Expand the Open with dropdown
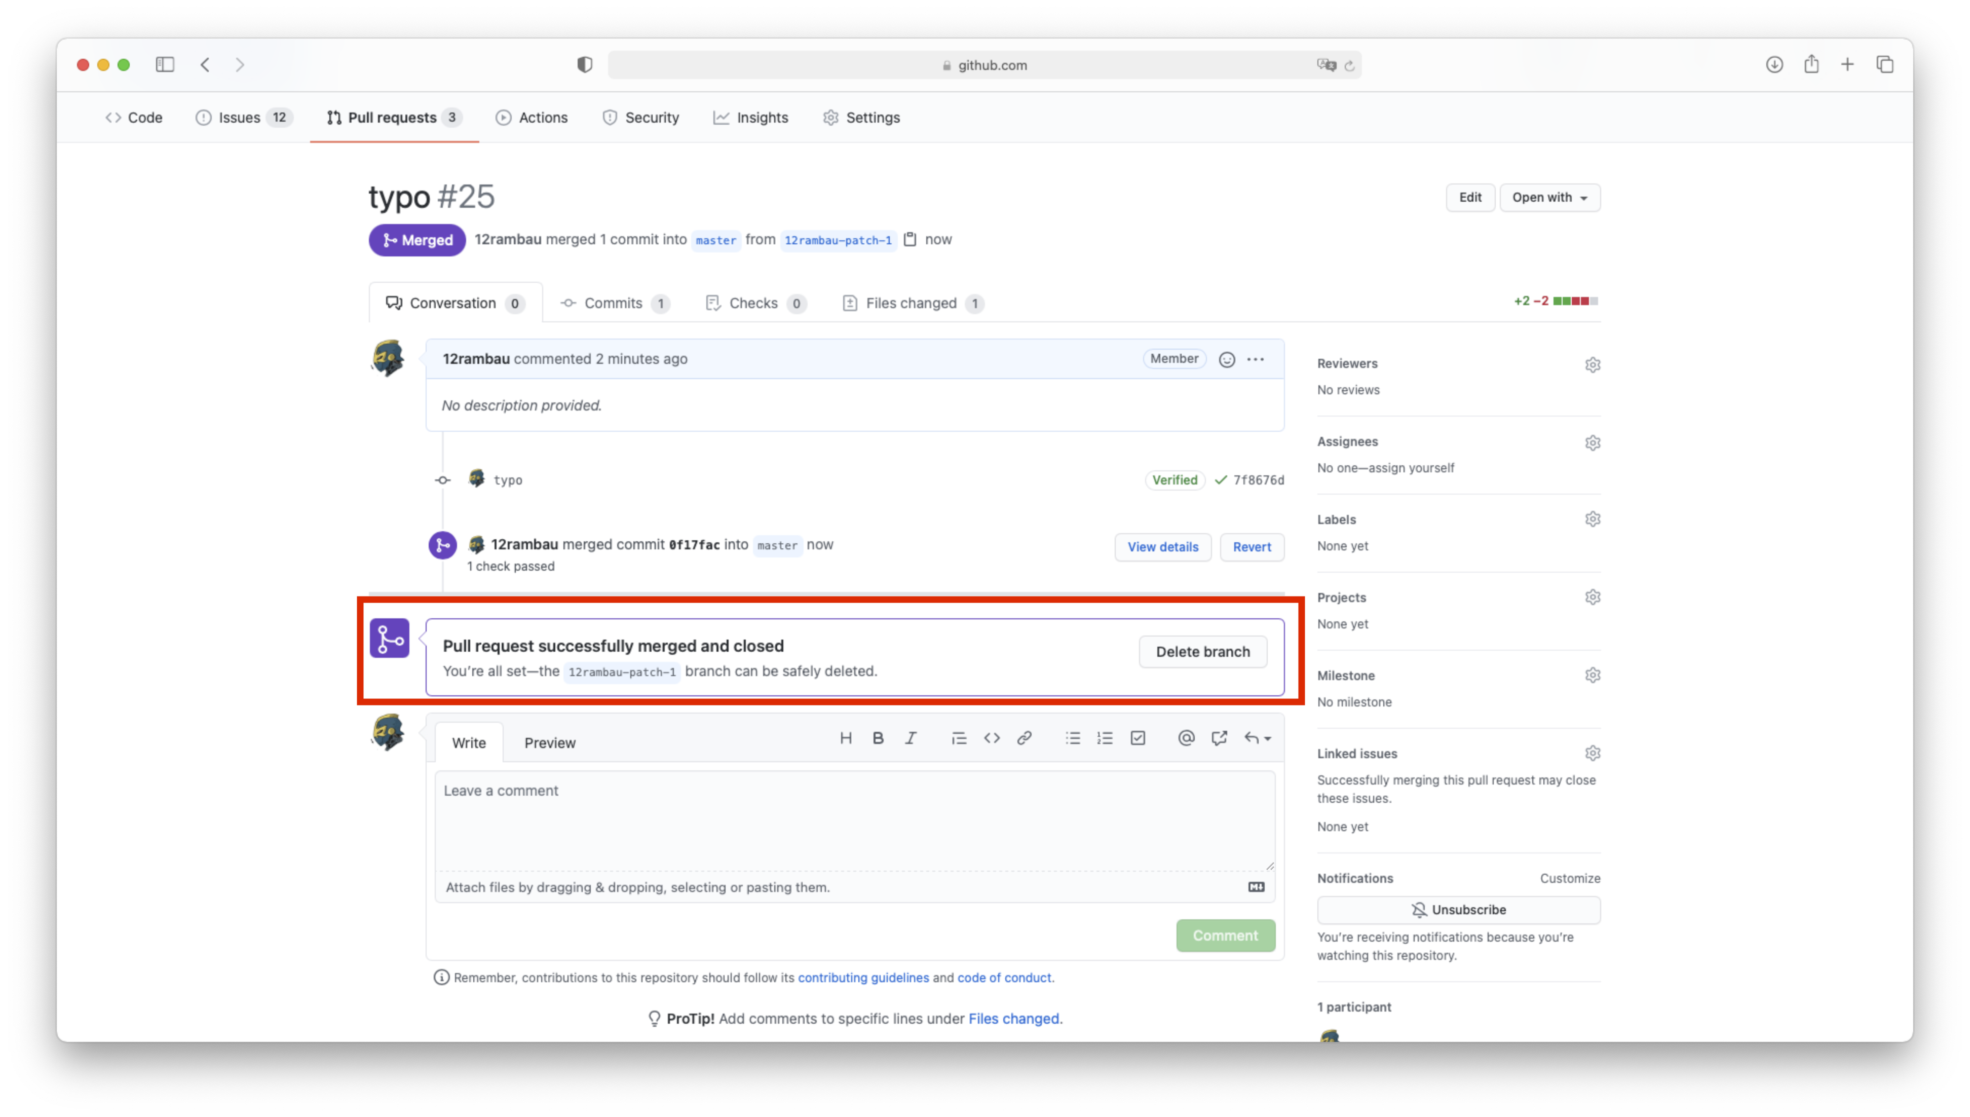This screenshot has width=1970, height=1117. 1549,197
